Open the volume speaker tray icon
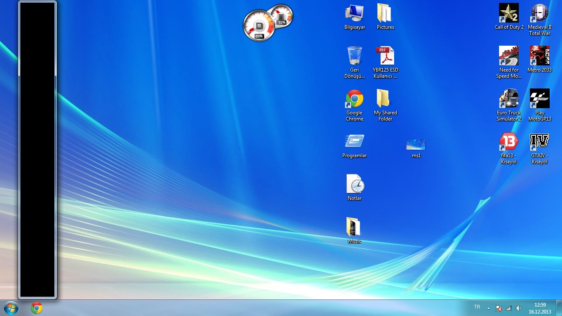The height and width of the screenshot is (316, 562). (x=518, y=308)
